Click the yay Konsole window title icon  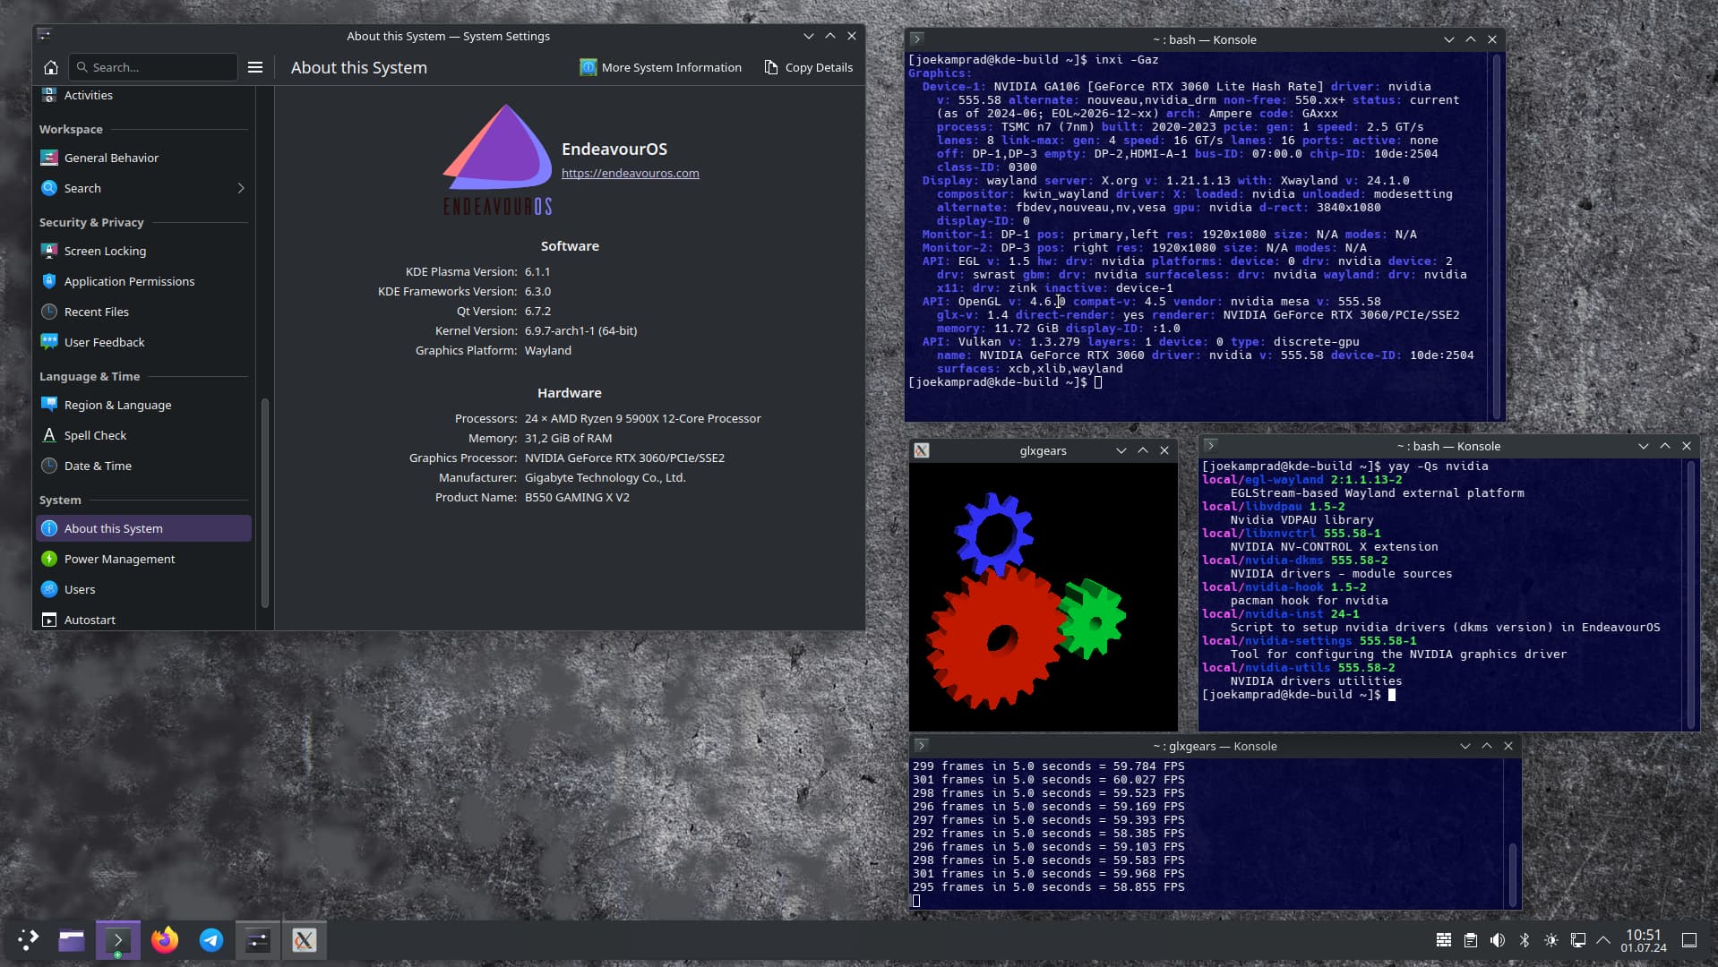coord(1210,446)
